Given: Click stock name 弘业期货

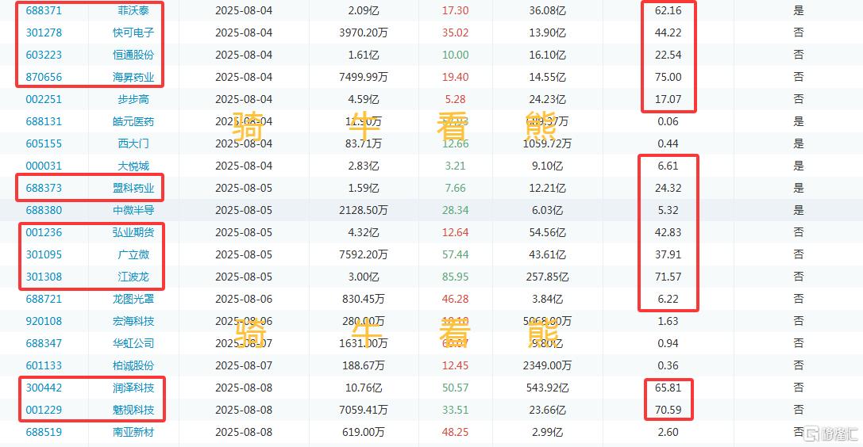Looking at the screenshot, I should click(x=133, y=232).
